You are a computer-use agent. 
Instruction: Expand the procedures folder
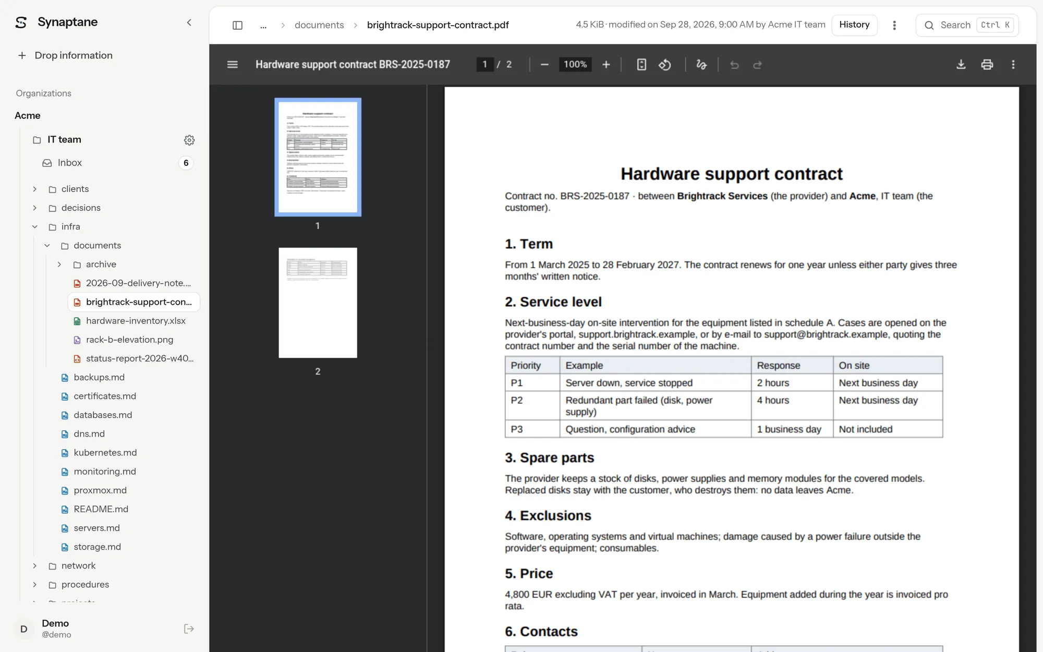(x=35, y=584)
